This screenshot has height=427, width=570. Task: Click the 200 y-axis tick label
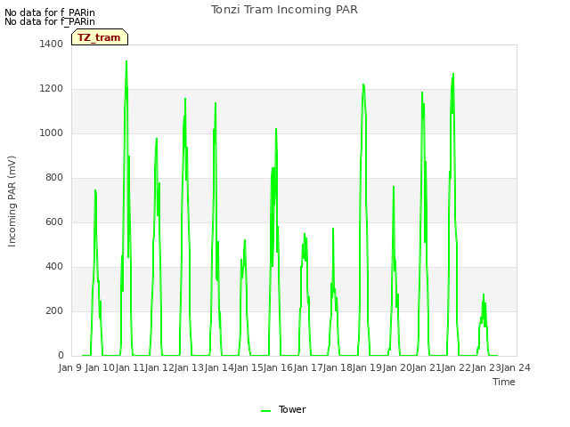[54, 310]
